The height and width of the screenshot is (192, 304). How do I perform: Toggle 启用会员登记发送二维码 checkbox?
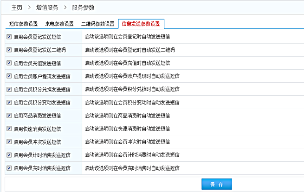[x=9, y=49]
